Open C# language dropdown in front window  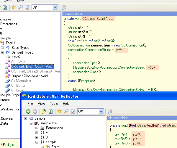click(101, 111)
